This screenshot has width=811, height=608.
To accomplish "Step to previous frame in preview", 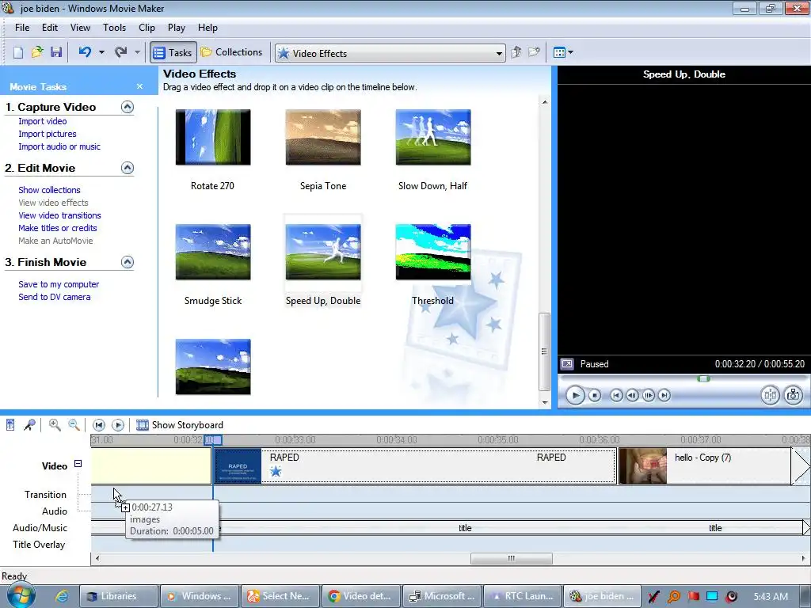I will tap(632, 396).
